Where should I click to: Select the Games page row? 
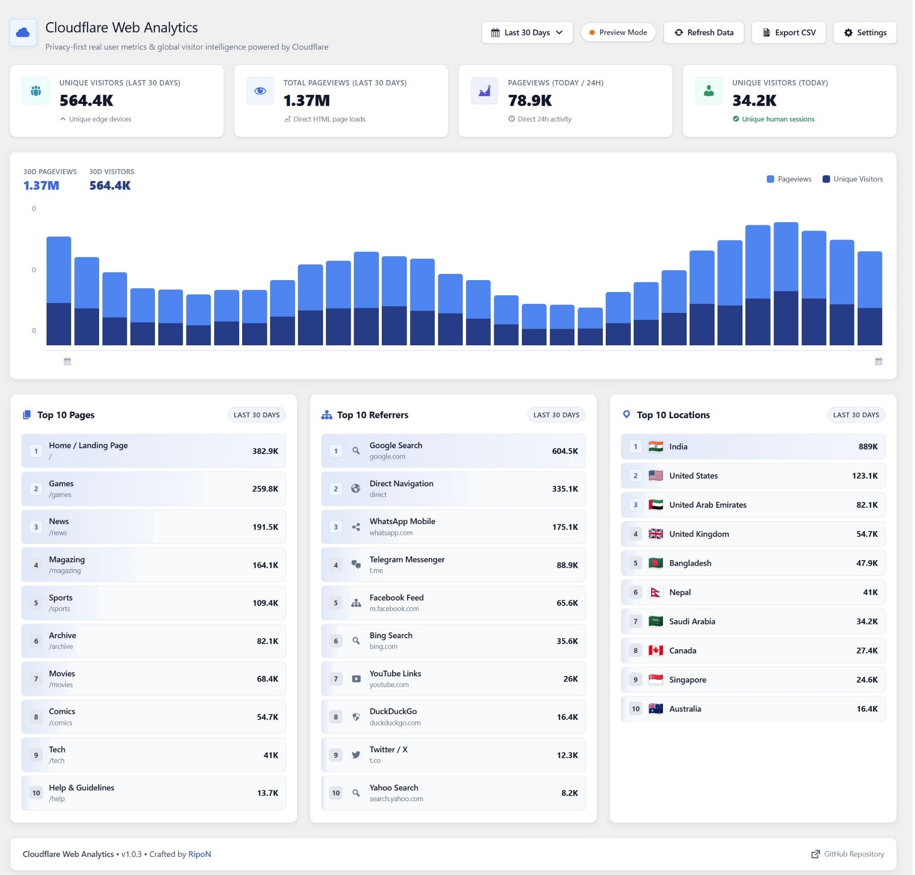pyautogui.click(x=153, y=489)
